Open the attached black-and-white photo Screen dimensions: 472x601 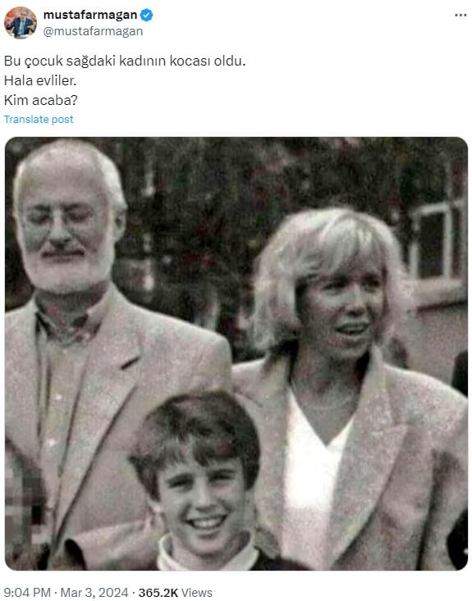[236, 353]
